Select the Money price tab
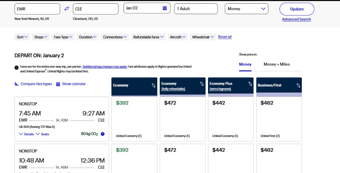 point(245,64)
